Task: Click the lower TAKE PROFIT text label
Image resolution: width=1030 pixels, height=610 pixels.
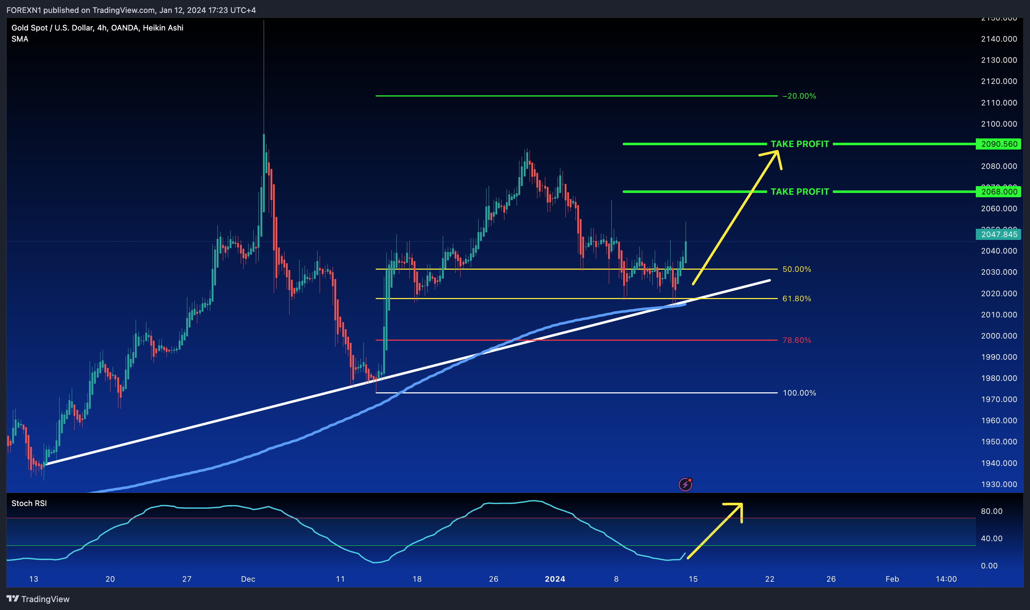Action: [x=800, y=191]
